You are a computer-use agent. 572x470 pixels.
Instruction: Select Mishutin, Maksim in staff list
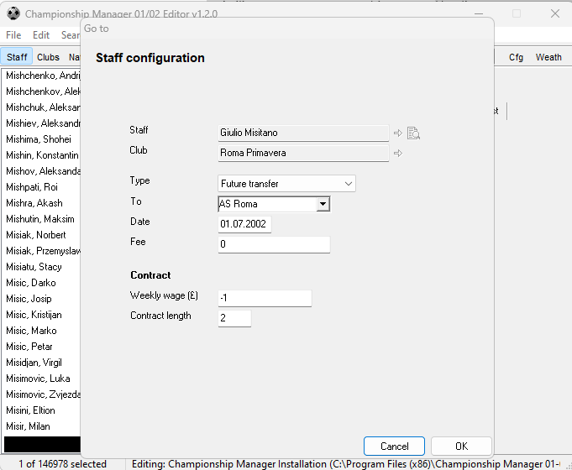pos(42,219)
